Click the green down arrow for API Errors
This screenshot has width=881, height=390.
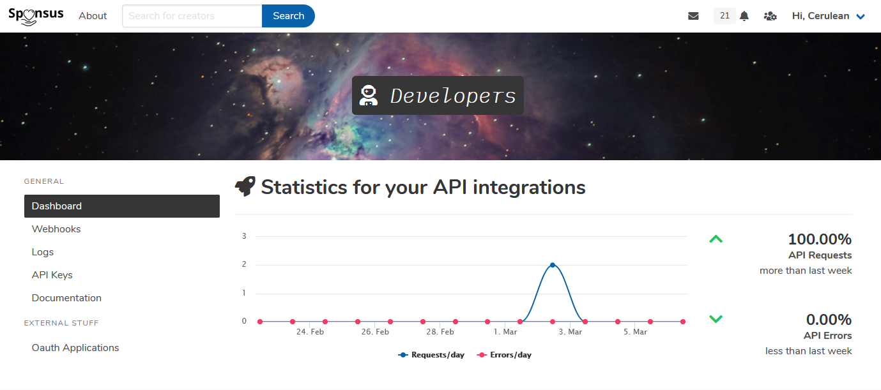(716, 319)
